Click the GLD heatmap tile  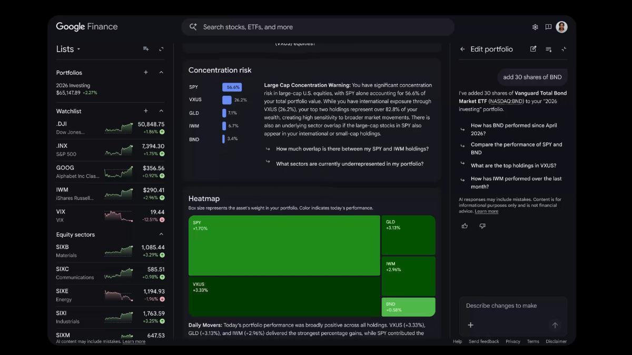point(409,235)
